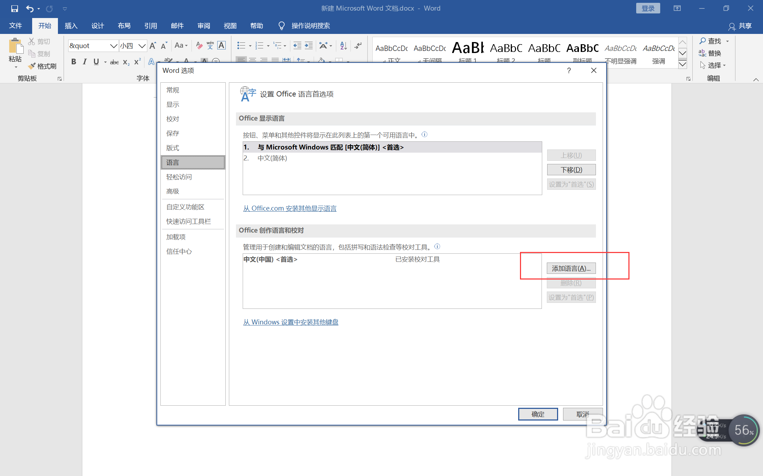Click the Phonetic Guide (wén) icon

[210, 45]
